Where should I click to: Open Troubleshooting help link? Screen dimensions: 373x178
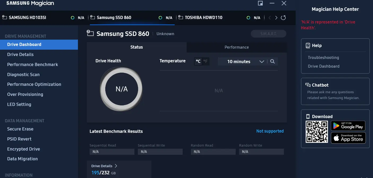click(323, 57)
